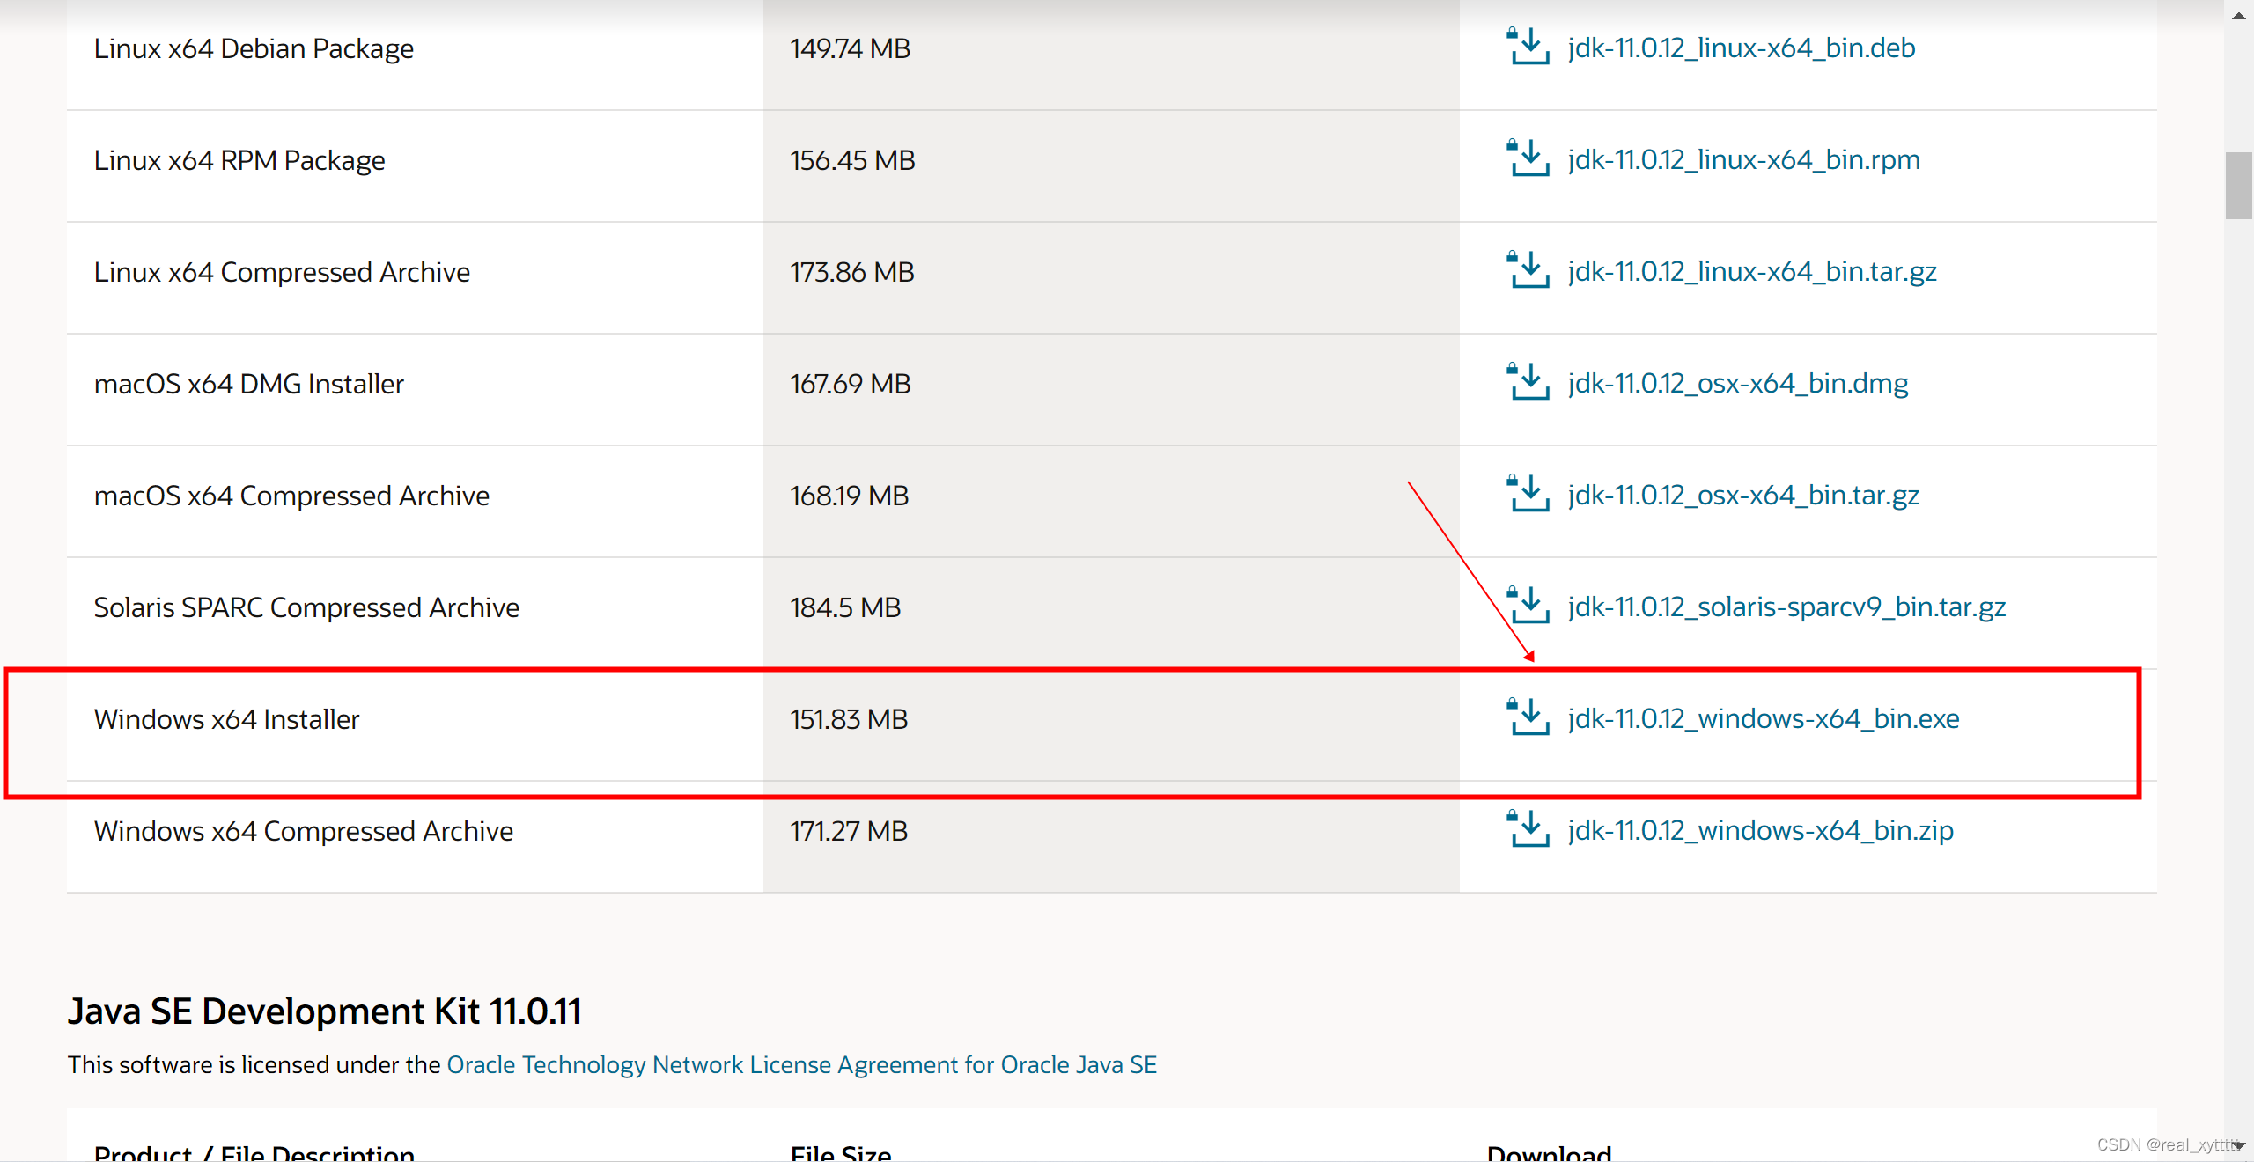The width and height of the screenshot is (2254, 1162).
Task: Open the jdk-11.0.12_osx-x64_bin.dmg link
Action: coord(1737,383)
